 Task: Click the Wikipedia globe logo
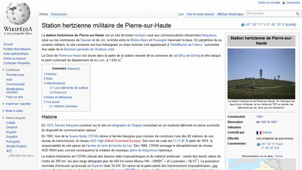coord(18,14)
